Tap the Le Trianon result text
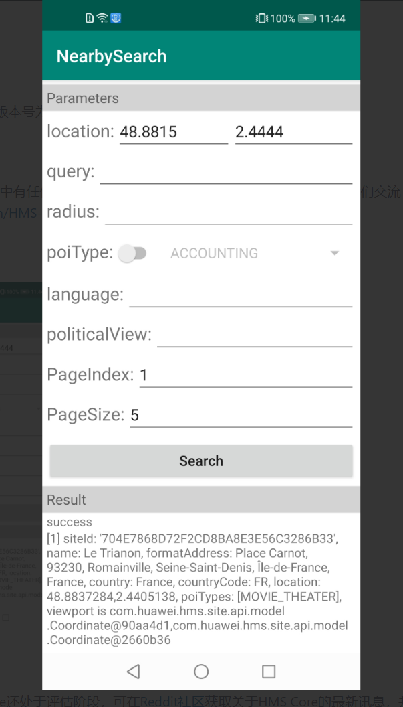Viewport: 403px width, 707px height. click(x=198, y=580)
